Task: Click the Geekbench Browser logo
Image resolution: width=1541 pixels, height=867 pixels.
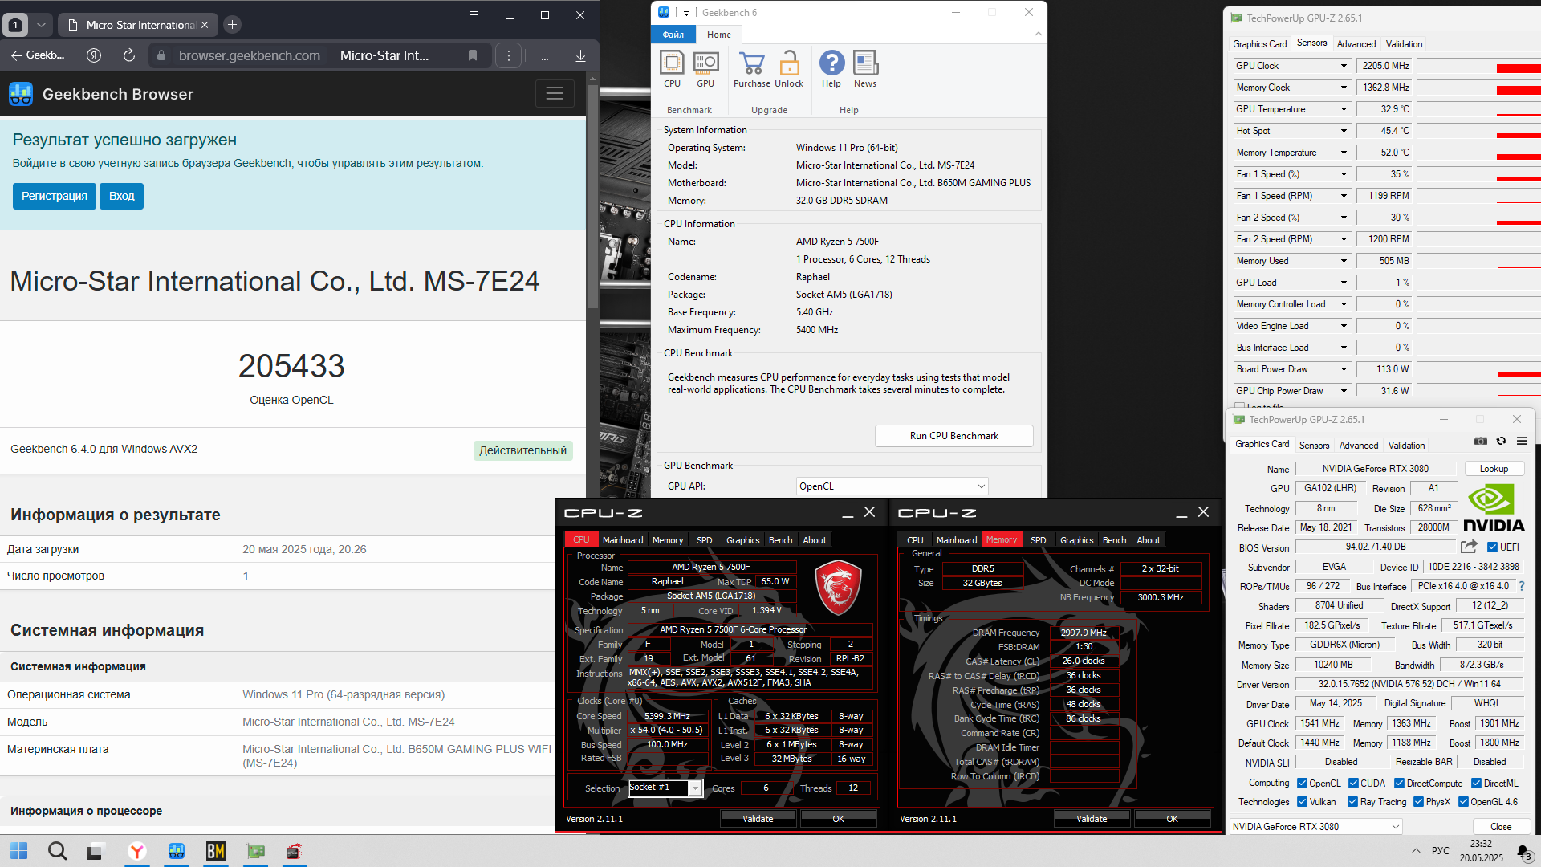Action: click(21, 94)
